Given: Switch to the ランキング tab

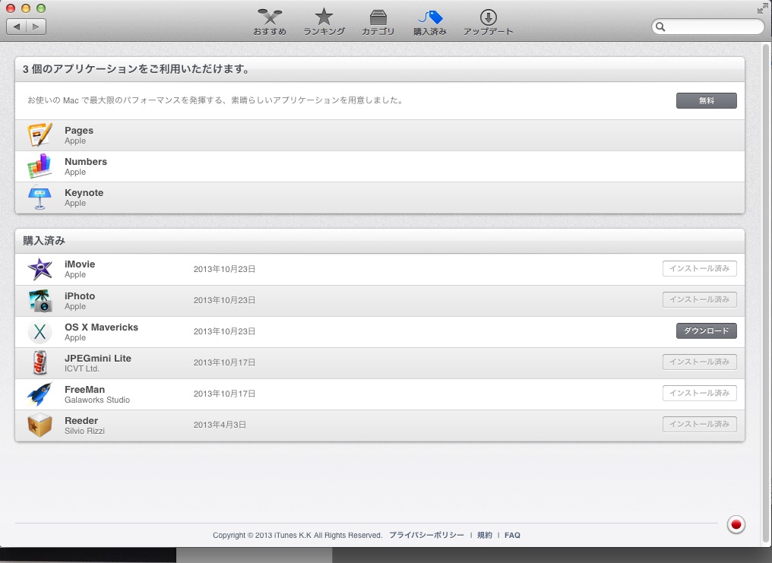Looking at the screenshot, I should 324,23.
